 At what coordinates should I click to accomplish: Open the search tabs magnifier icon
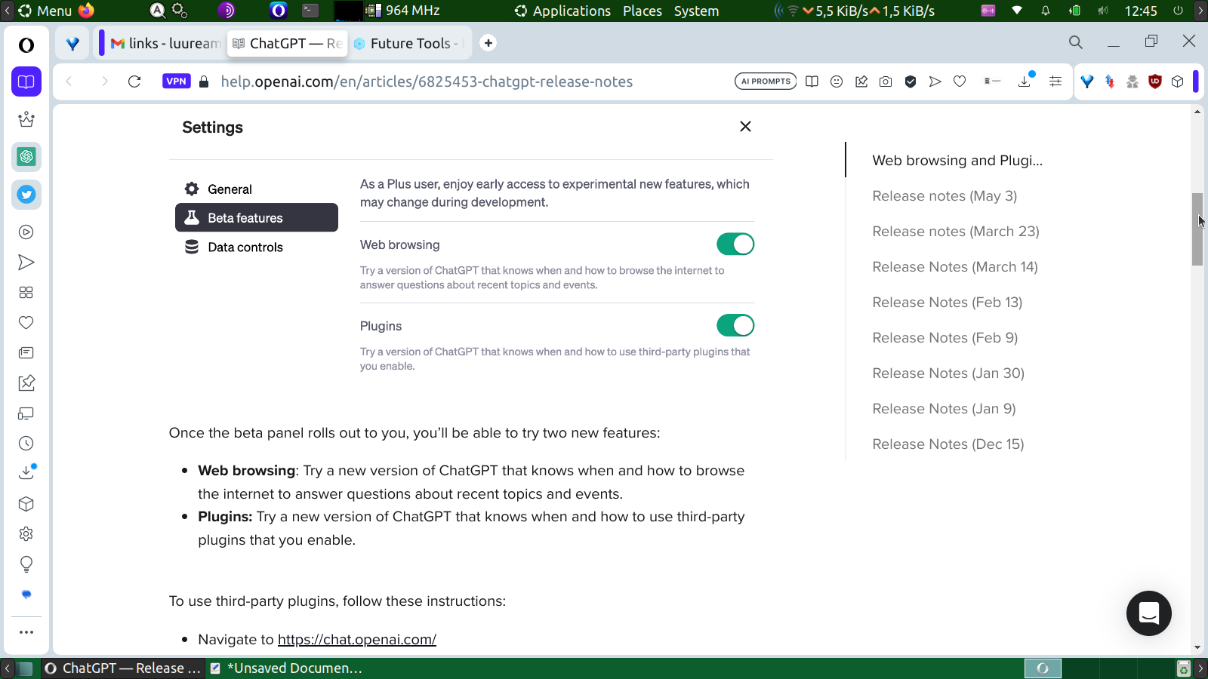1076,42
